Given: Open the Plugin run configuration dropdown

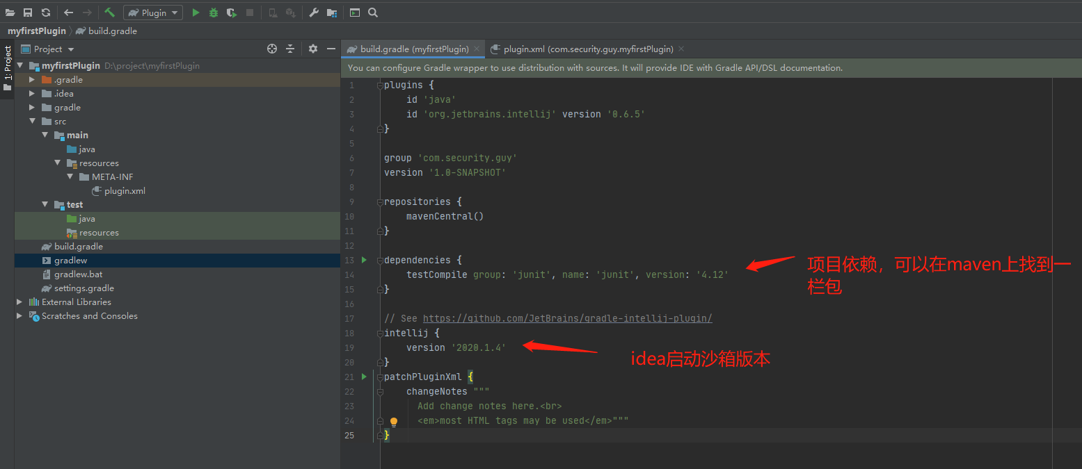Looking at the screenshot, I should coord(153,13).
